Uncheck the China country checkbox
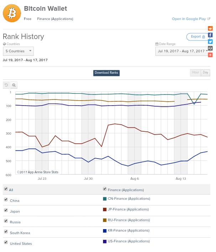The width and height of the screenshot is (216, 252). (6, 200)
